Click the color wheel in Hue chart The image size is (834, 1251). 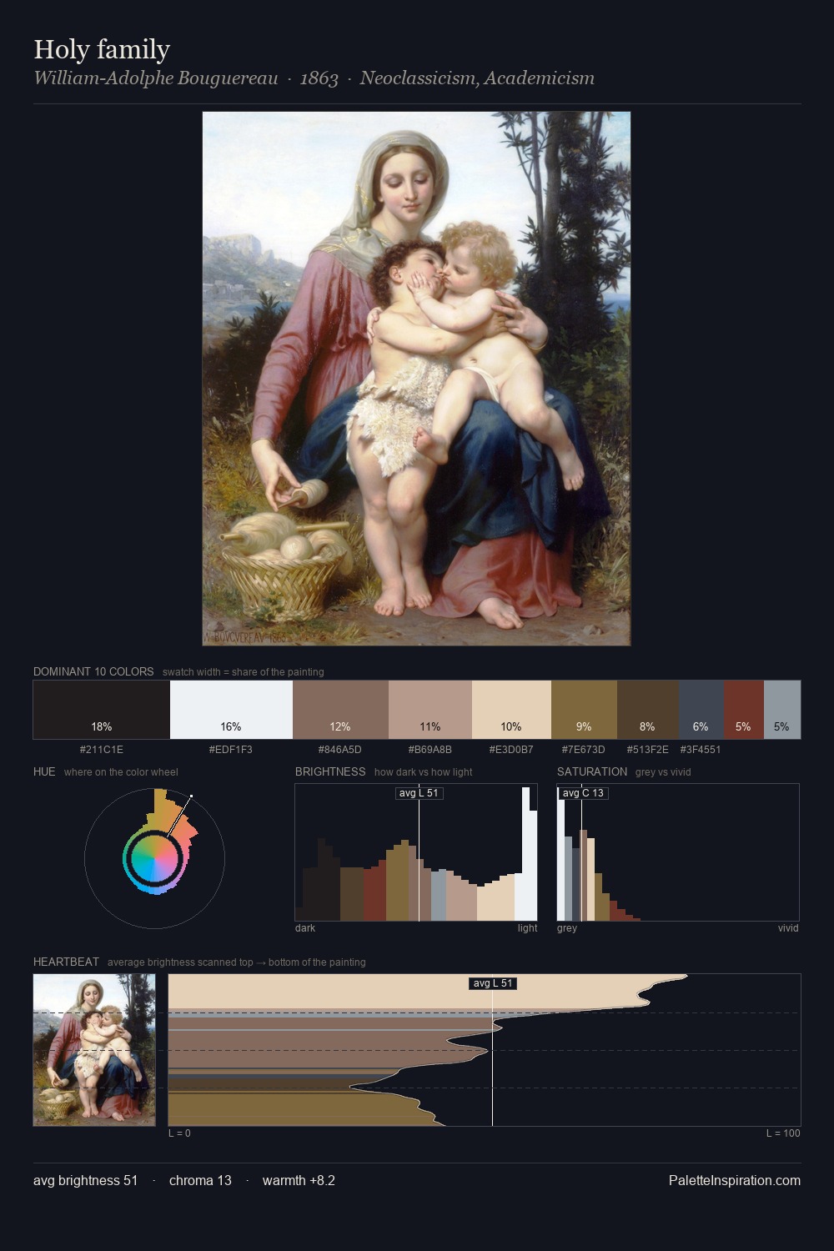tap(155, 858)
